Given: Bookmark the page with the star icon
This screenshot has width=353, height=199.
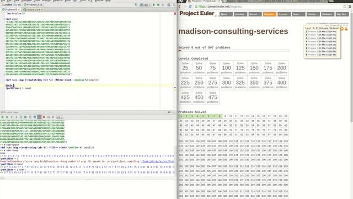Looking at the screenshot, I should 344,7.
